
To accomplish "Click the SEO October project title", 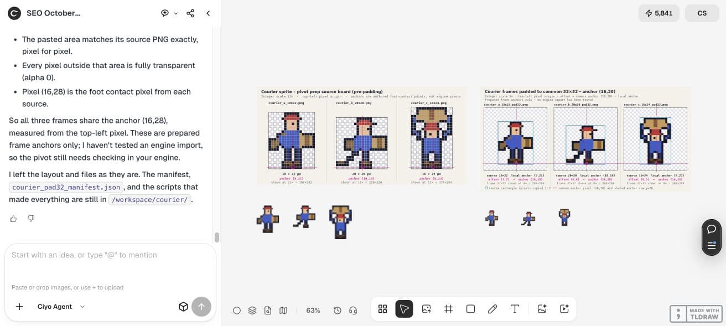I will click(54, 13).
